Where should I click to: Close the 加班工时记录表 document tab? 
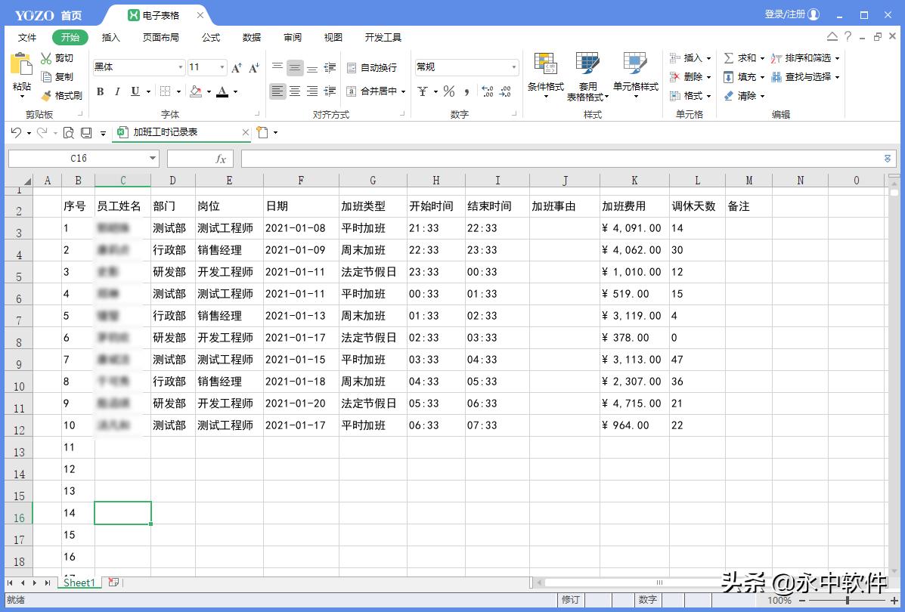[246, 132]
